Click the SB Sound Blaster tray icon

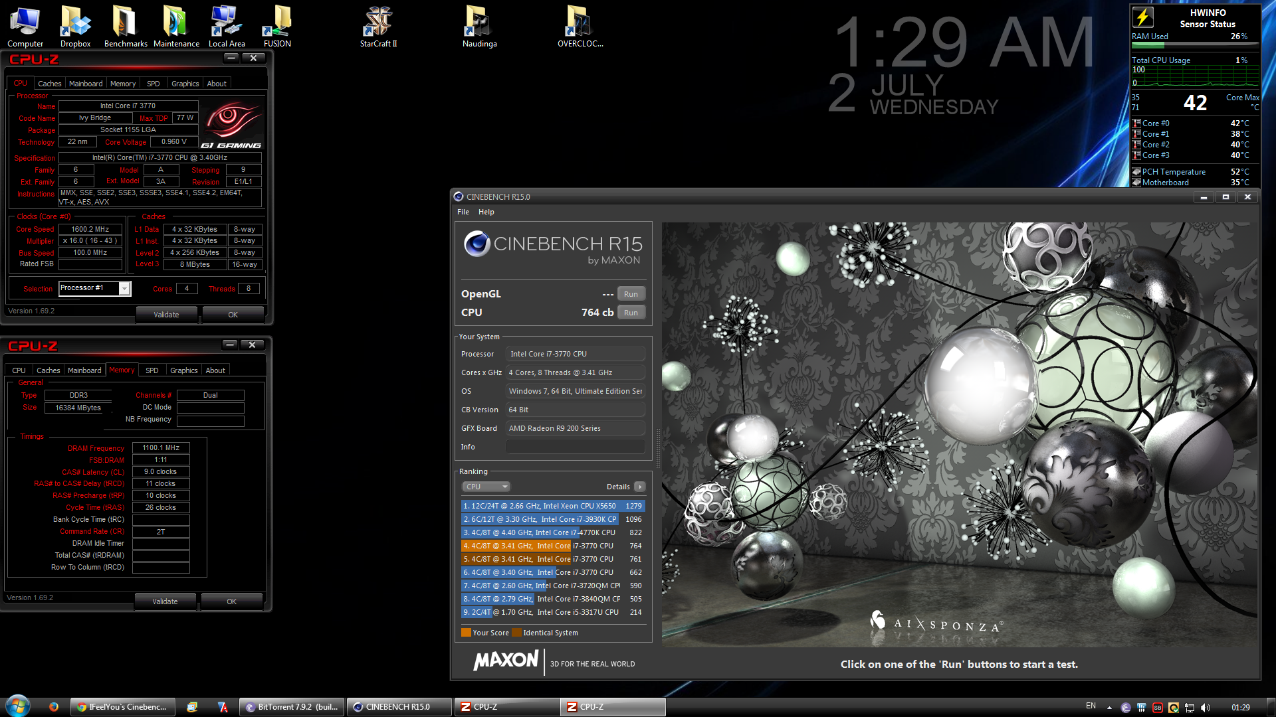click(x=1158, y=708)
